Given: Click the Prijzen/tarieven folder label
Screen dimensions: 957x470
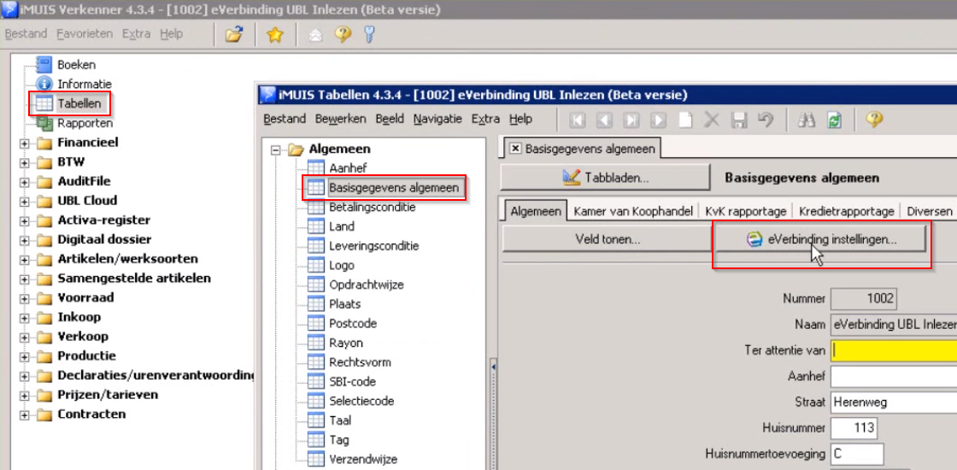Looking at the screenshot, I should (108, 395).
